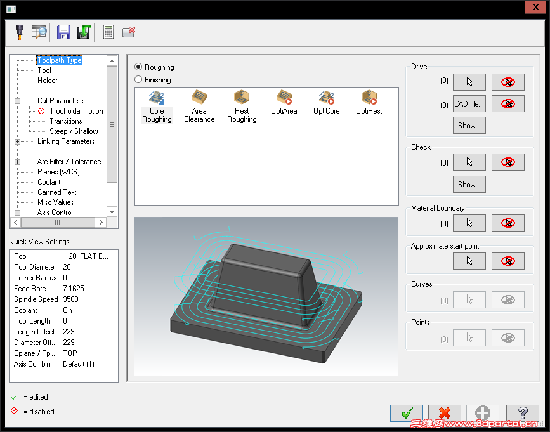550x432 pixels.
Task: Clear the Check geometry selection
Action: click(508, 162)
